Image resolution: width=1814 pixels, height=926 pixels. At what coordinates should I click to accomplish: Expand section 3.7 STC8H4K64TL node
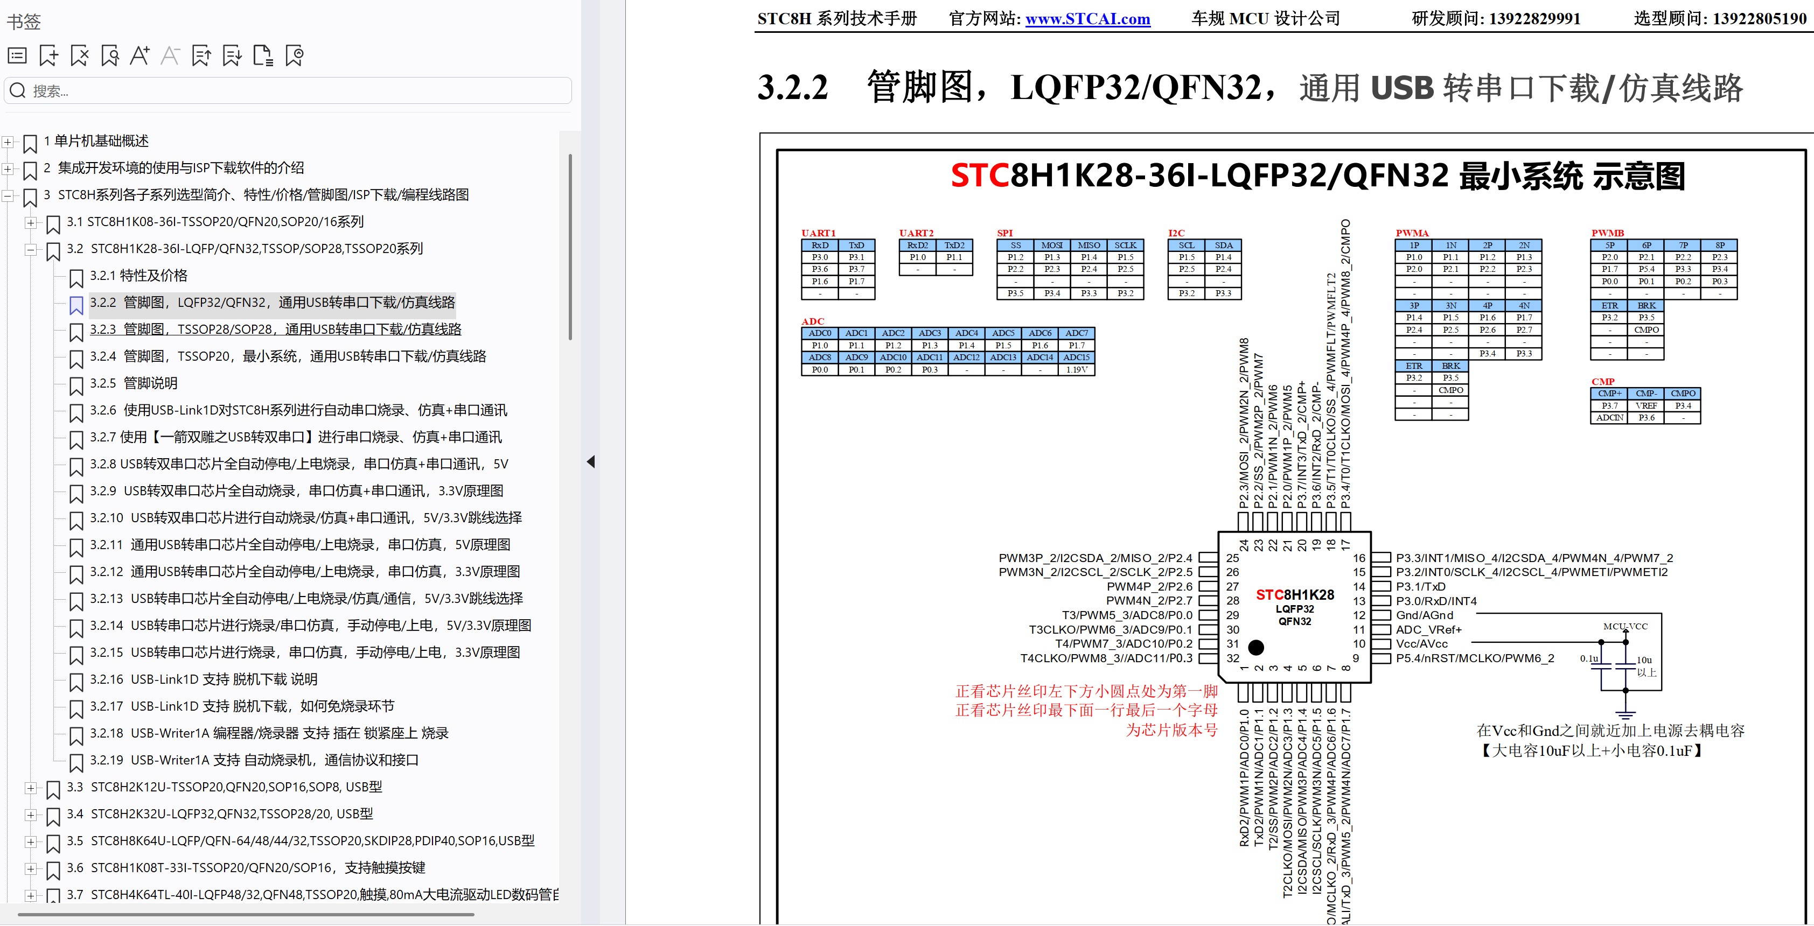pyautogui.click(x=30, y=895)
